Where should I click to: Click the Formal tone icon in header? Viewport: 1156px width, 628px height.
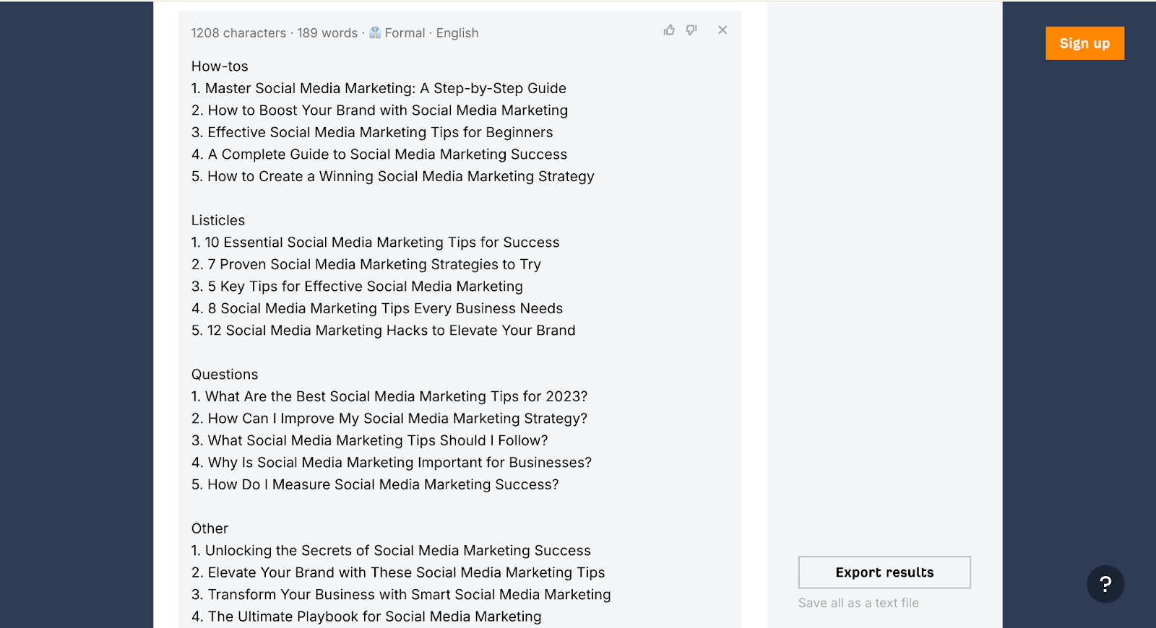[x=375, y=32]
